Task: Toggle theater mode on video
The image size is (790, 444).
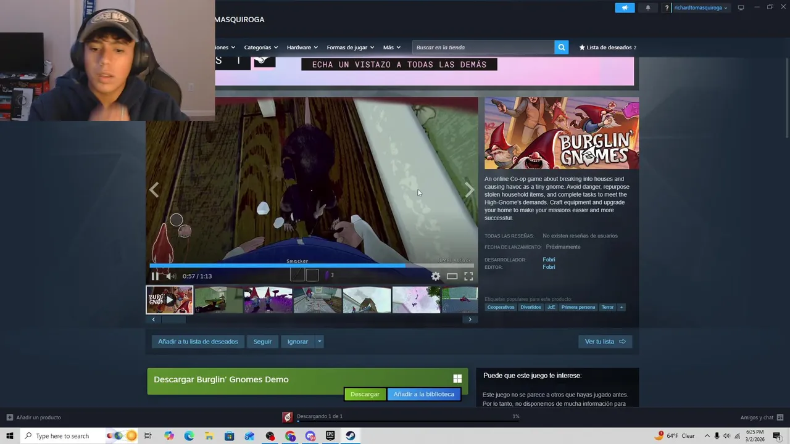Action: click(x=452, y=276)
